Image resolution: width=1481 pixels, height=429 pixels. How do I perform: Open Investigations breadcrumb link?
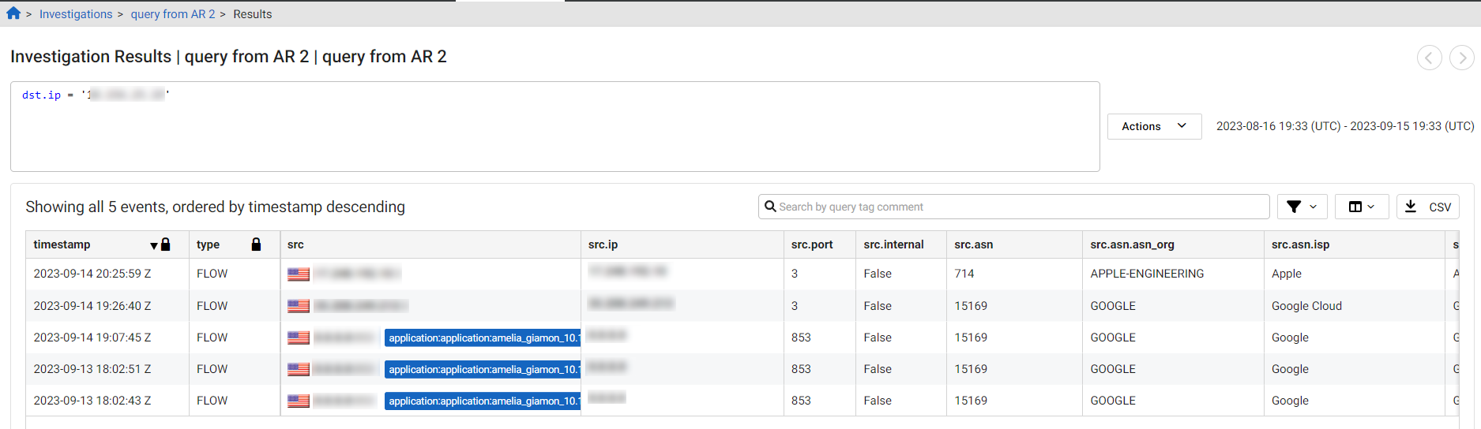(x=76, y=14)
